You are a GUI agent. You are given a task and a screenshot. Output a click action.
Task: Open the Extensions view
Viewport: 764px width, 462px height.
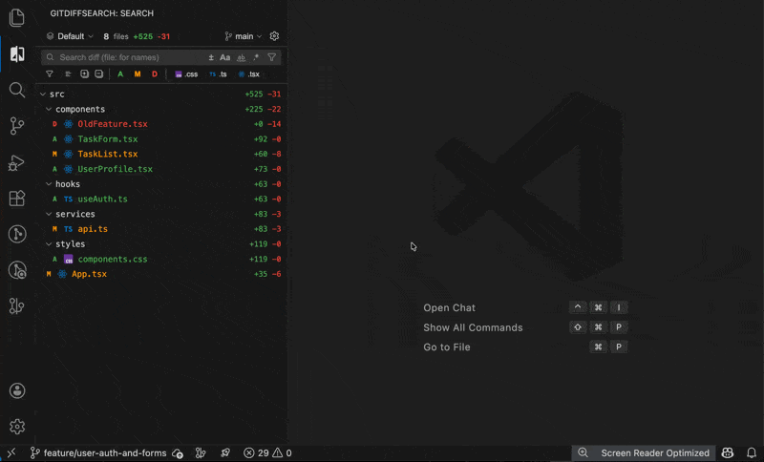tap(16, 199)
